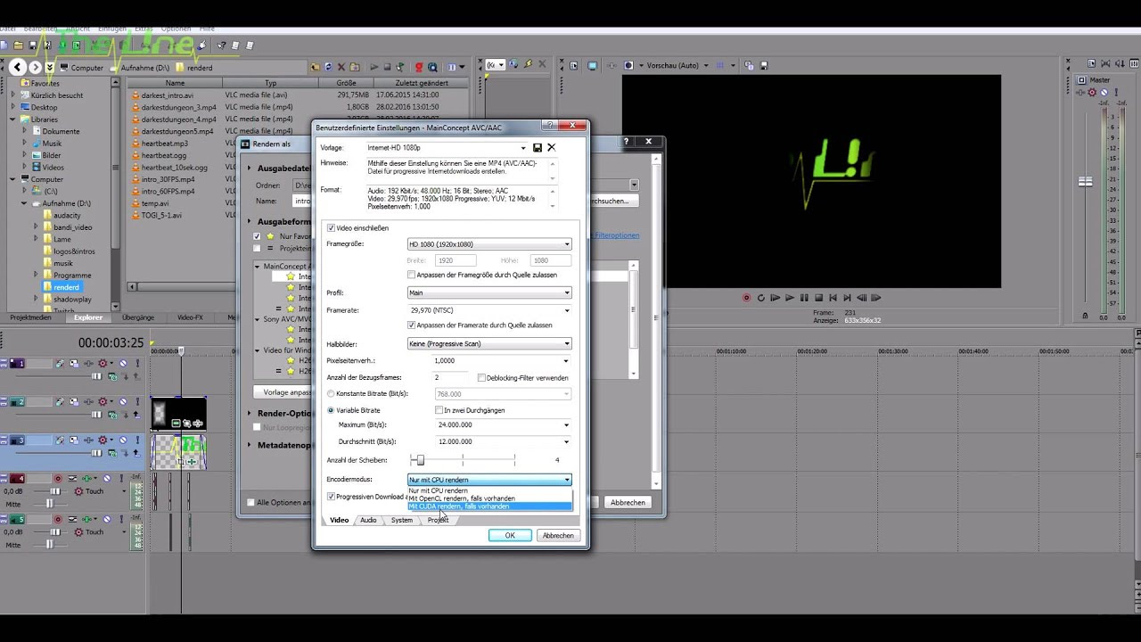Open the Vorlage template dropdown

coord(523,148)
